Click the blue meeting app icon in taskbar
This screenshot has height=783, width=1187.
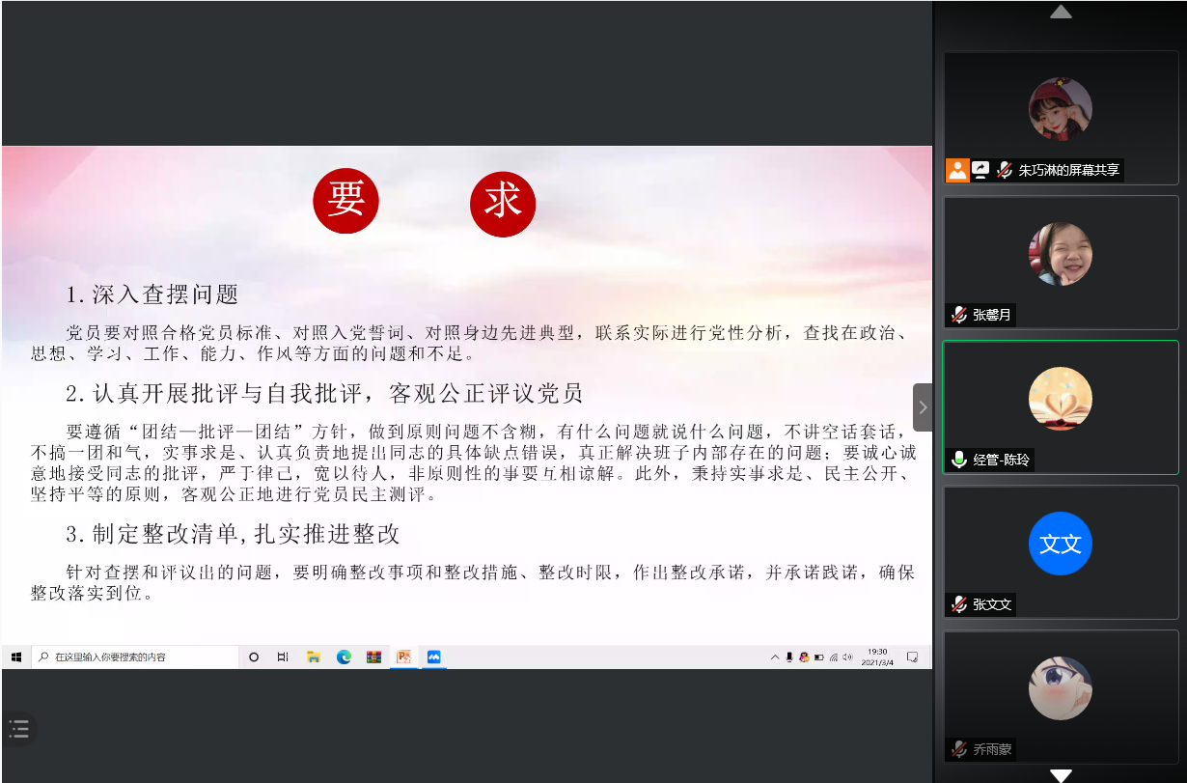point(434,657)
